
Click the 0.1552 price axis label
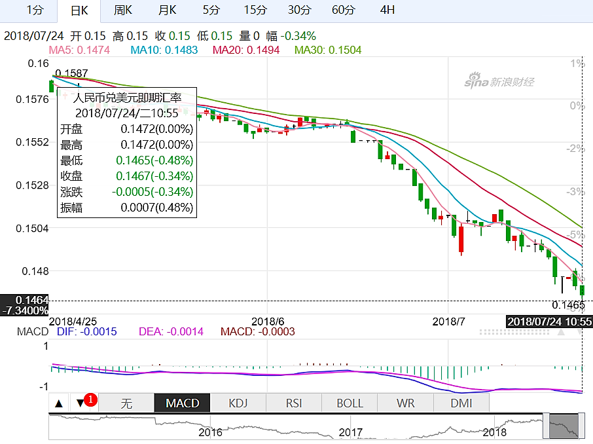(x=32, y=142)
